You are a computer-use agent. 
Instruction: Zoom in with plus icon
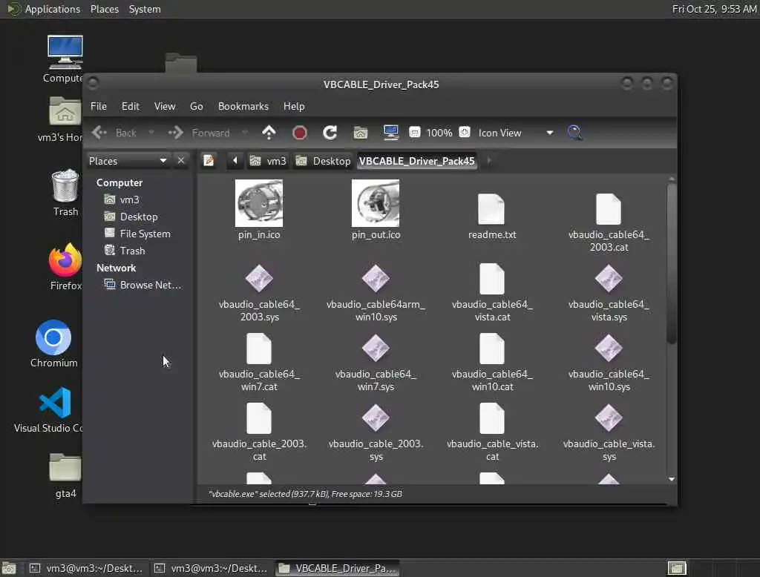pyautogui.click(x=465, y=132)
